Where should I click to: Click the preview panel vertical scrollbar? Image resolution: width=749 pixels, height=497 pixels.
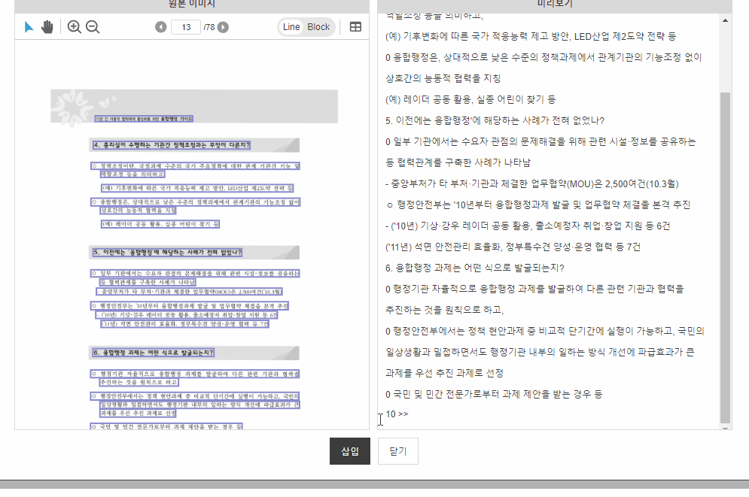725,256
